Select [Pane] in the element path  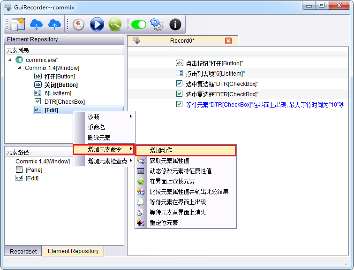[x=34, y=170]
